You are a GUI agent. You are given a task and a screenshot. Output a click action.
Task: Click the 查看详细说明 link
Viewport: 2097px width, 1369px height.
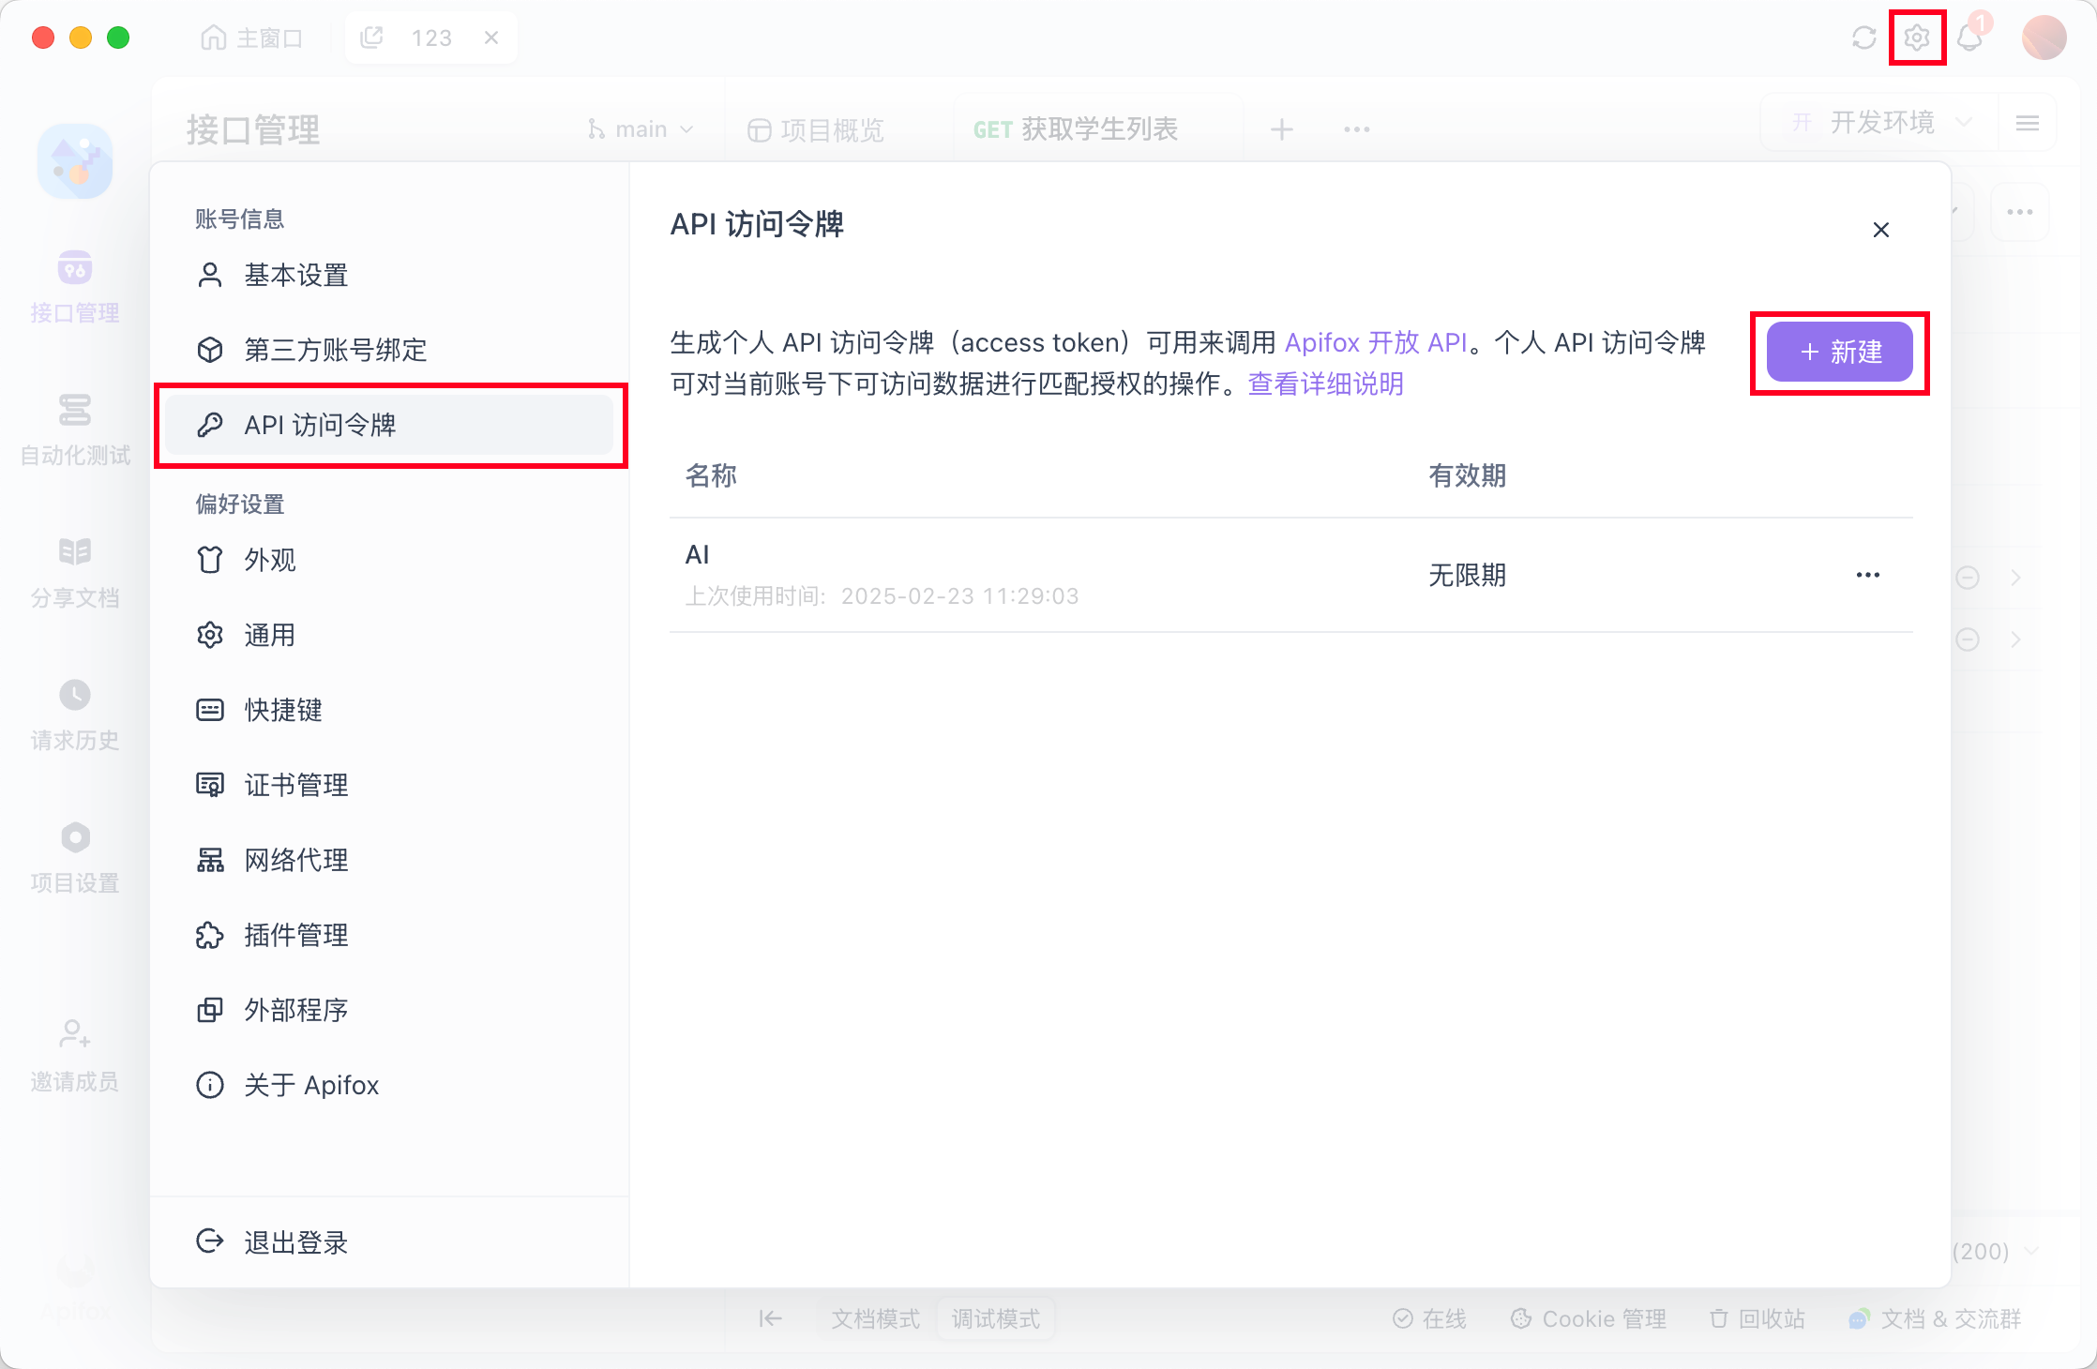pos(1325,384)
